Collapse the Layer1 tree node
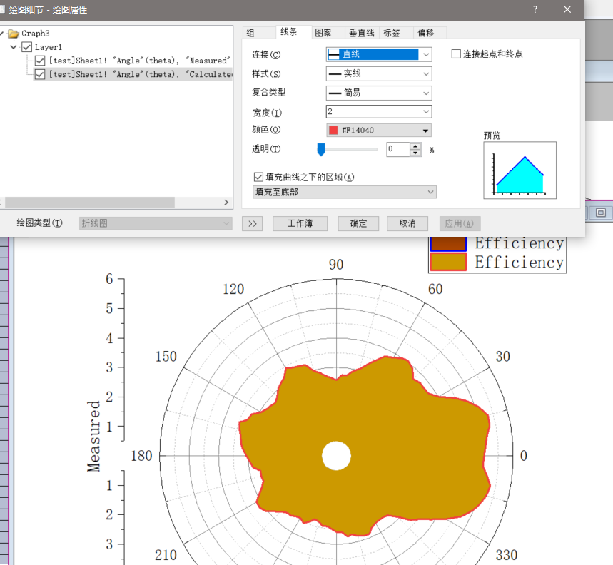Image resolution: width=613 pixels, height=565 pixels. (x=14, y=47)
